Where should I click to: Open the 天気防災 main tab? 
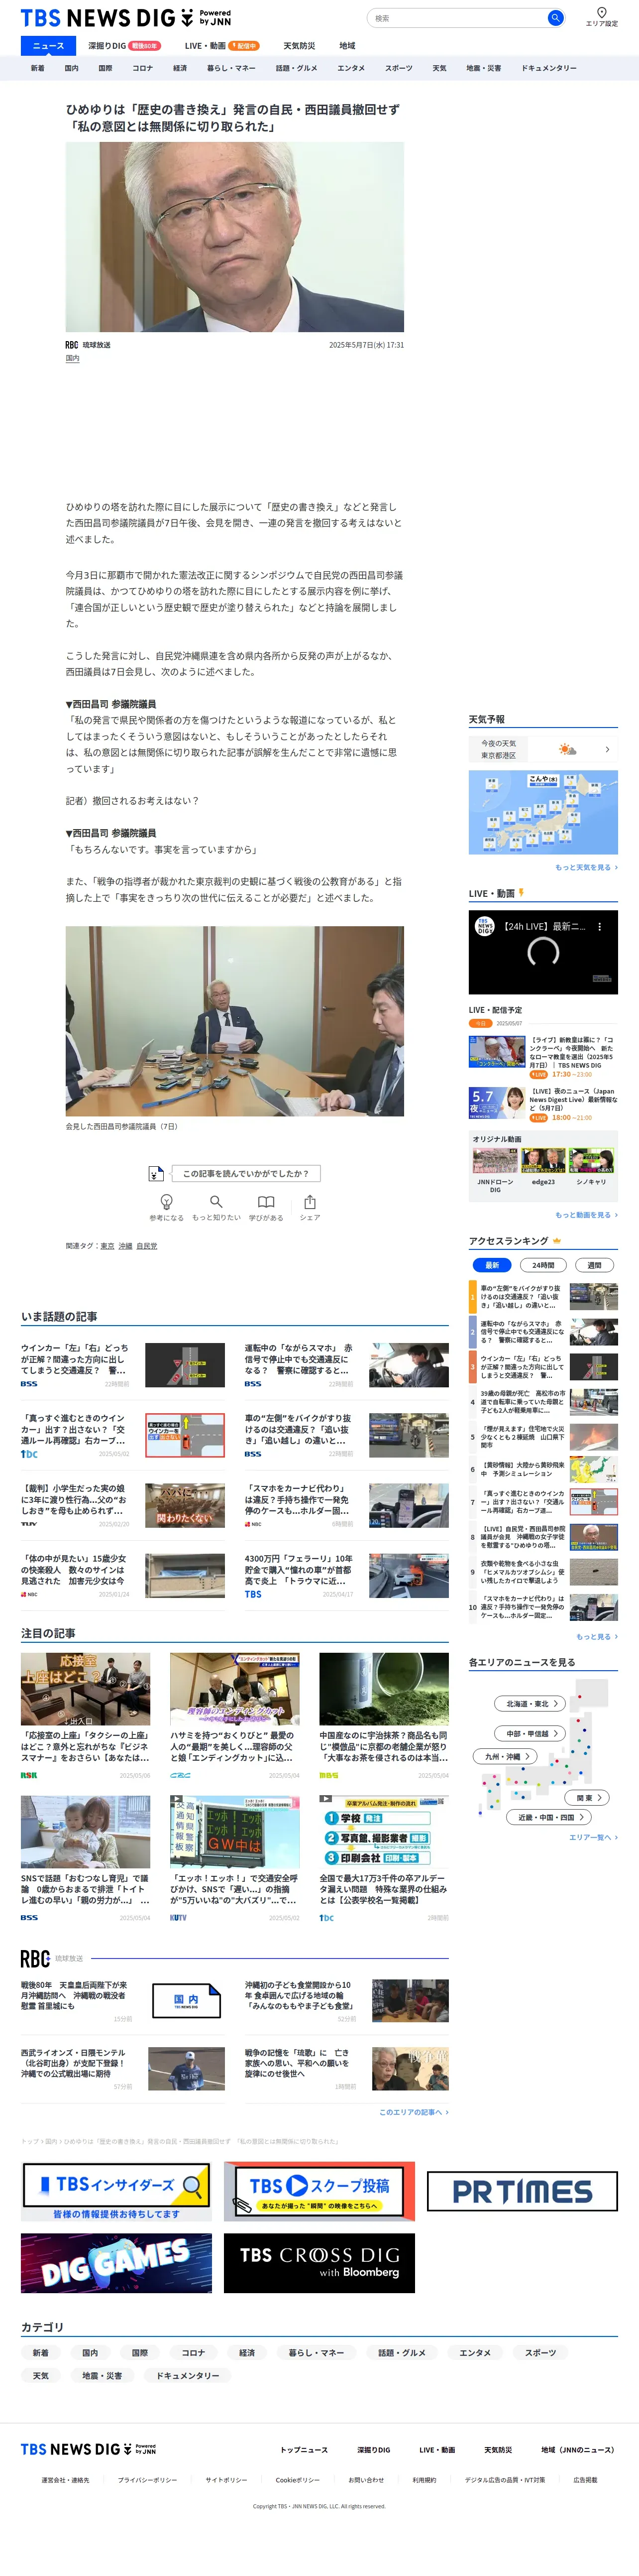click(299, 46)
